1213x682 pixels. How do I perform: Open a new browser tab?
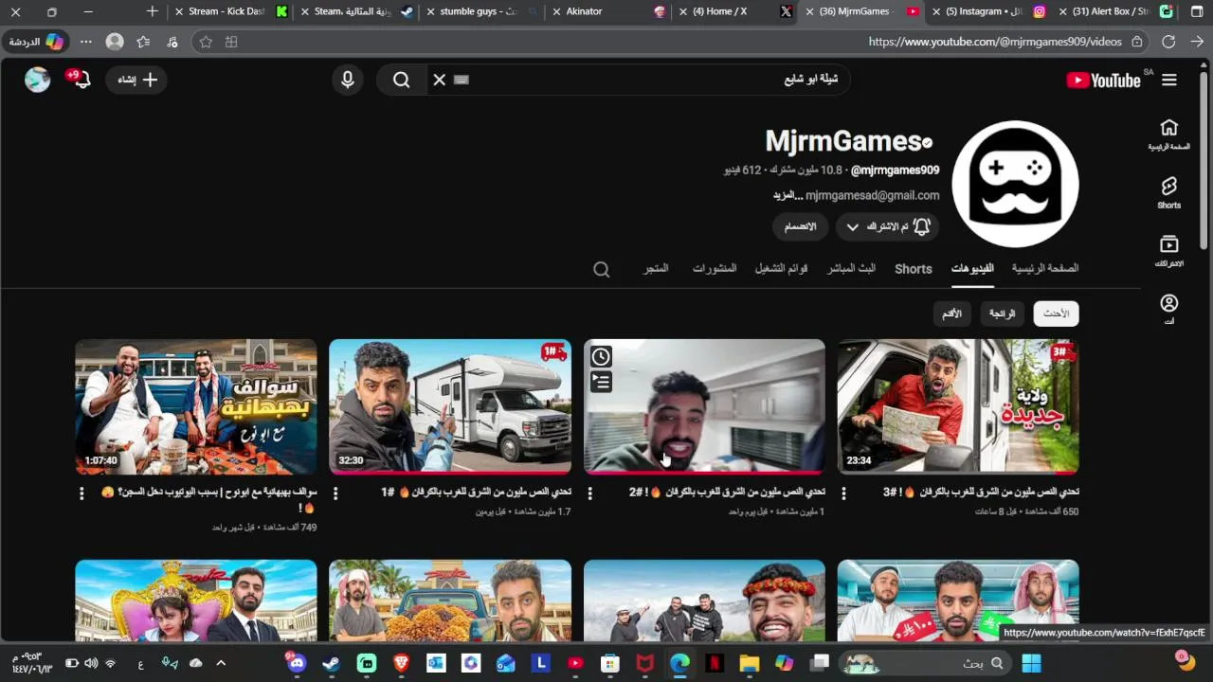point(153,11)
